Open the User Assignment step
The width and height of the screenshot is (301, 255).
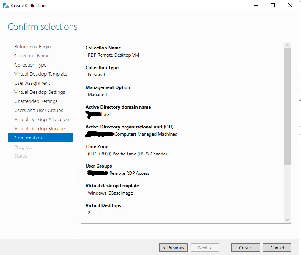(x=32, y=83)
